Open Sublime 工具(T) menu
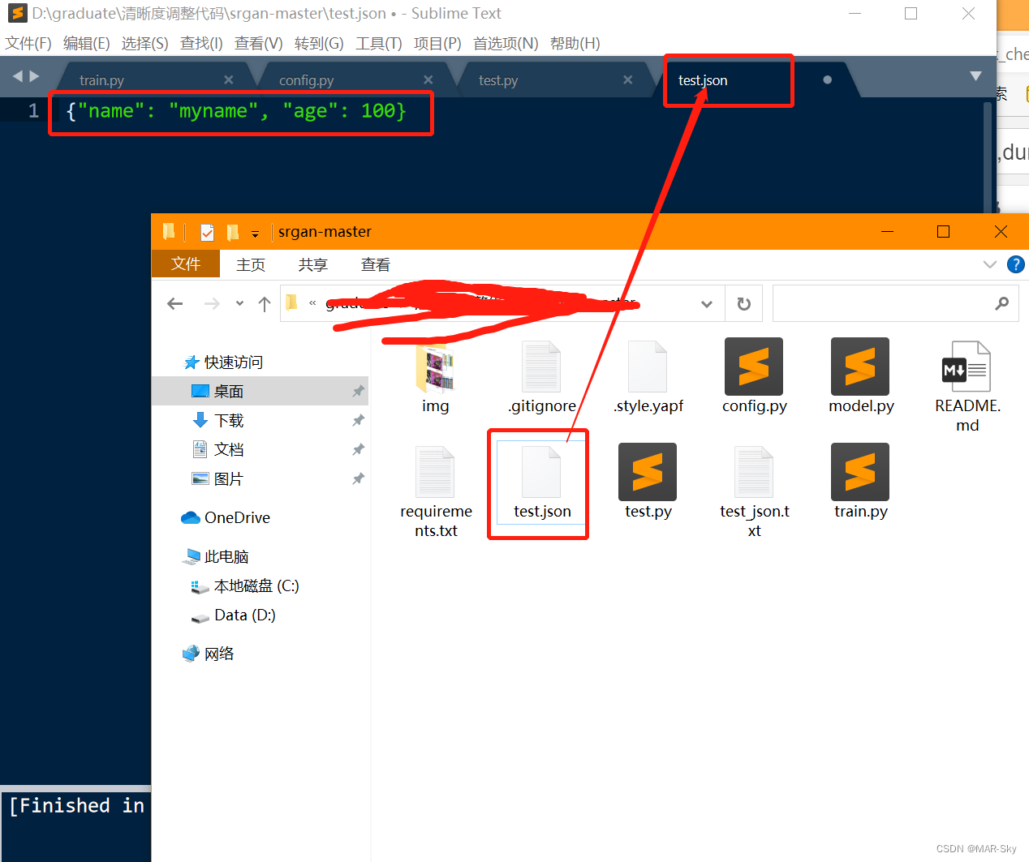The height and width of the screenshot is (862, 1029). click(379, 43)
